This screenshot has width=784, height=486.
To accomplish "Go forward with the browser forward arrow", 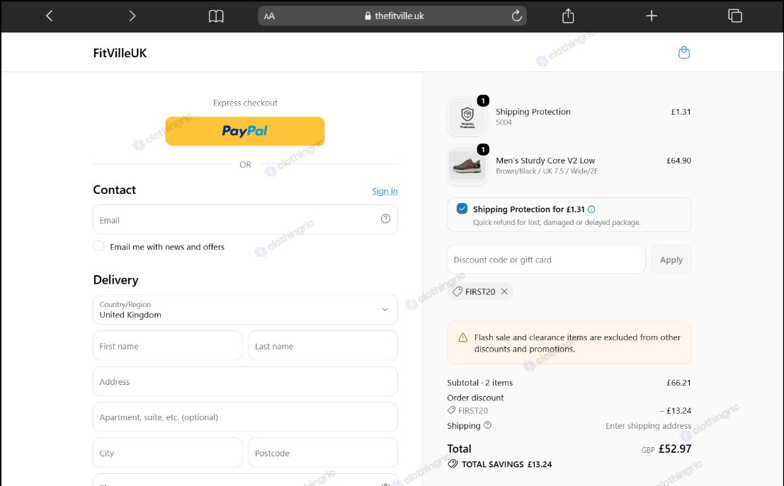I will click(132, 16).
